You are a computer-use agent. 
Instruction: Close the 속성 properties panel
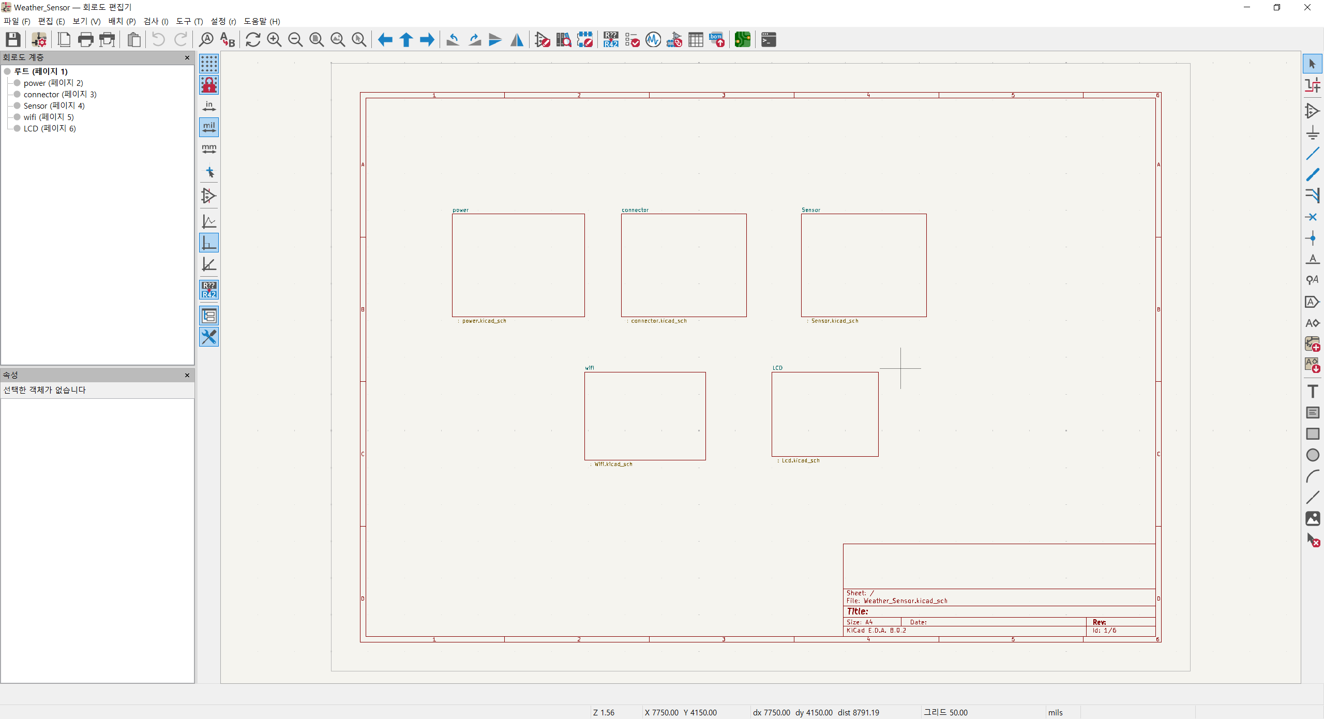187,375
